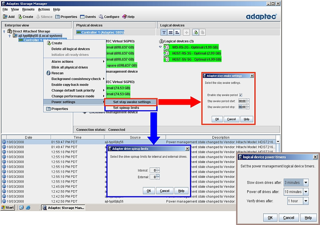Click the Internal spinup limit field

click(x=153, y=171)
